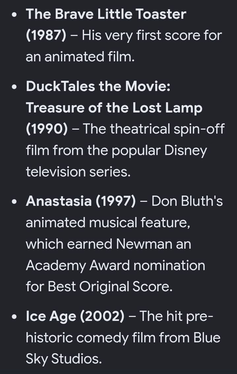The height and width of the screenshot is (374, 237).
Task: Click the bold title The Brave Little Toaster
Action: tap(106, 14)
